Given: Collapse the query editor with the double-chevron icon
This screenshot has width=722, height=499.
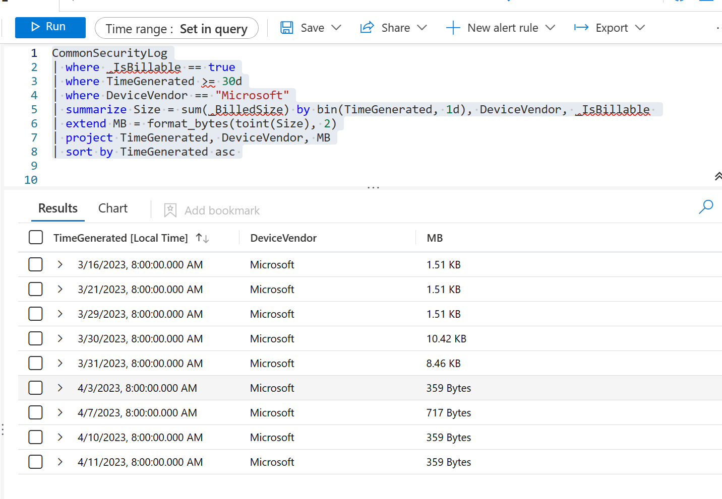Looking at the screenshot, I should click(x=717, y=176).
